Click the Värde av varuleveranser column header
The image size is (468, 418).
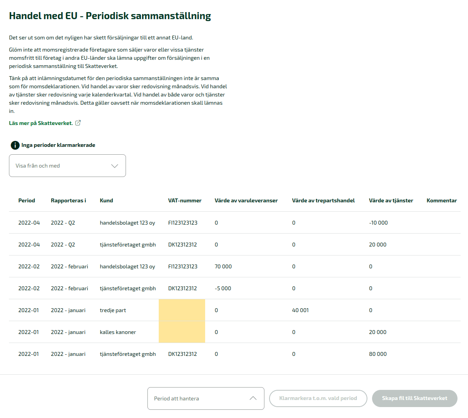coord(246,200)
